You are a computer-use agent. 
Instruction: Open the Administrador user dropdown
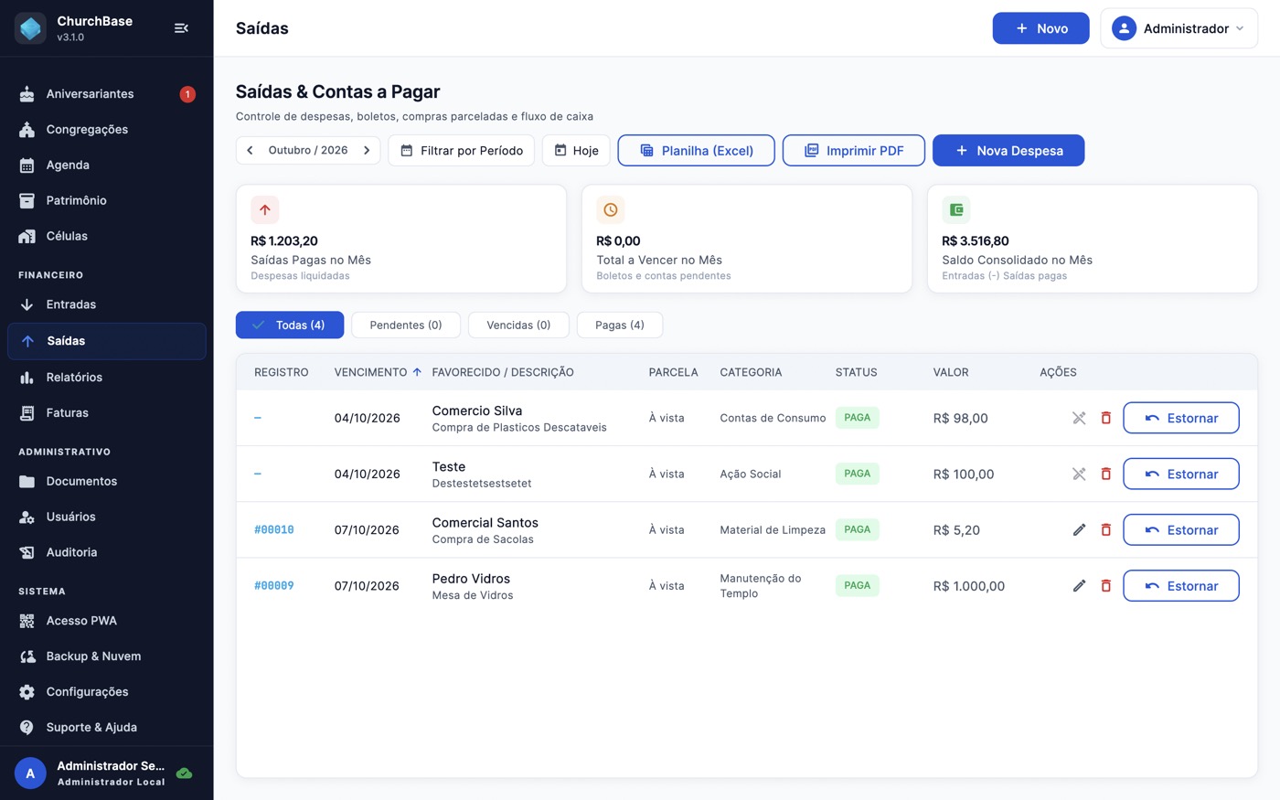[1179, 28]
